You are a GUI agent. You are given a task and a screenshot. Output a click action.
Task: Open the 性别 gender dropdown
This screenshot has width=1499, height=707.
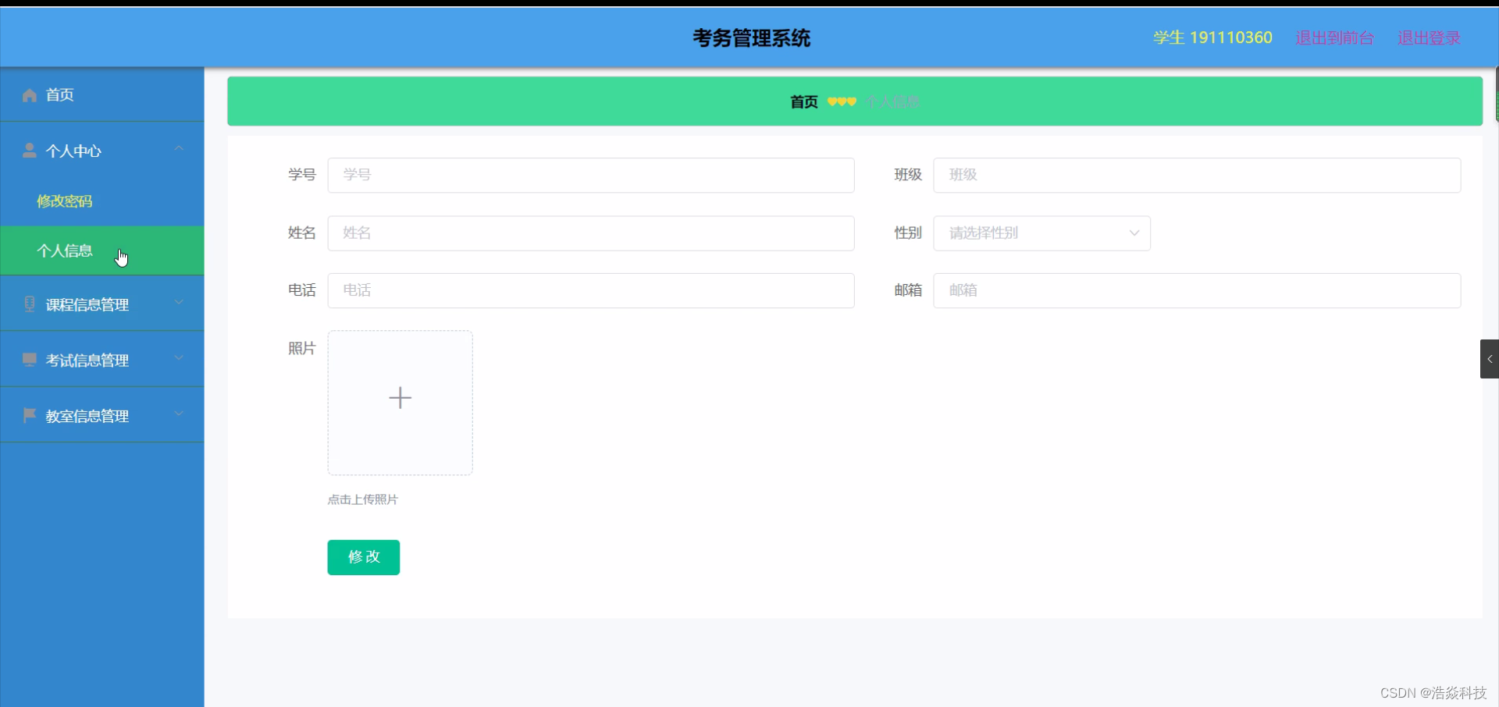click(1041, 233)
